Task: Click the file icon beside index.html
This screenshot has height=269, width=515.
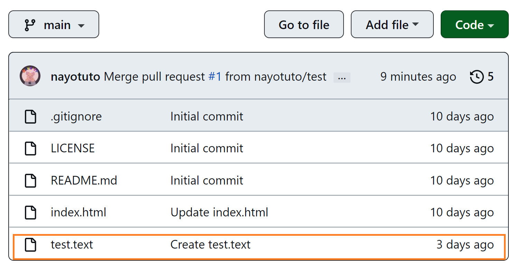Action: [x=30, y=213]
